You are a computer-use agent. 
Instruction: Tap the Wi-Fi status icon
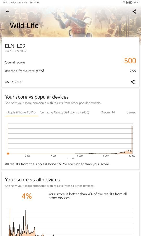coord(124,2)
